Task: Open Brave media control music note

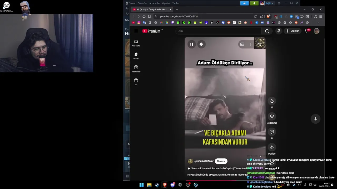Action: pos(315,17)
